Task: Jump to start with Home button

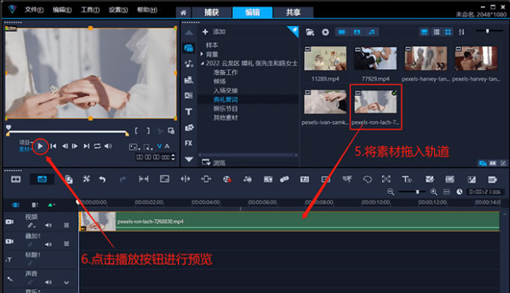Action: (x=53, y=146)
